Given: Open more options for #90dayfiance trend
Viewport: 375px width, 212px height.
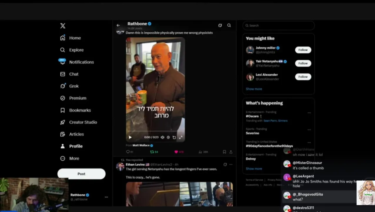Looking at the screenshot, I should [309, 143].
